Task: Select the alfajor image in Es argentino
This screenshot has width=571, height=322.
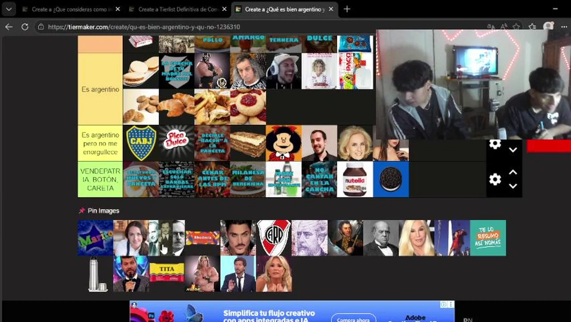Action: pos(141,71)
